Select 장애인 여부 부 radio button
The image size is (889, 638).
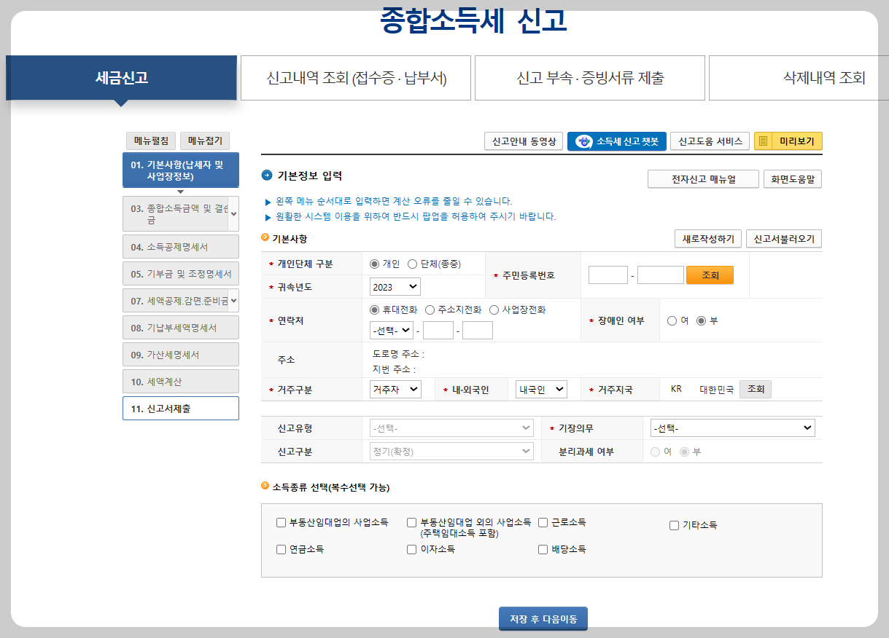click(x=702, y=320)
